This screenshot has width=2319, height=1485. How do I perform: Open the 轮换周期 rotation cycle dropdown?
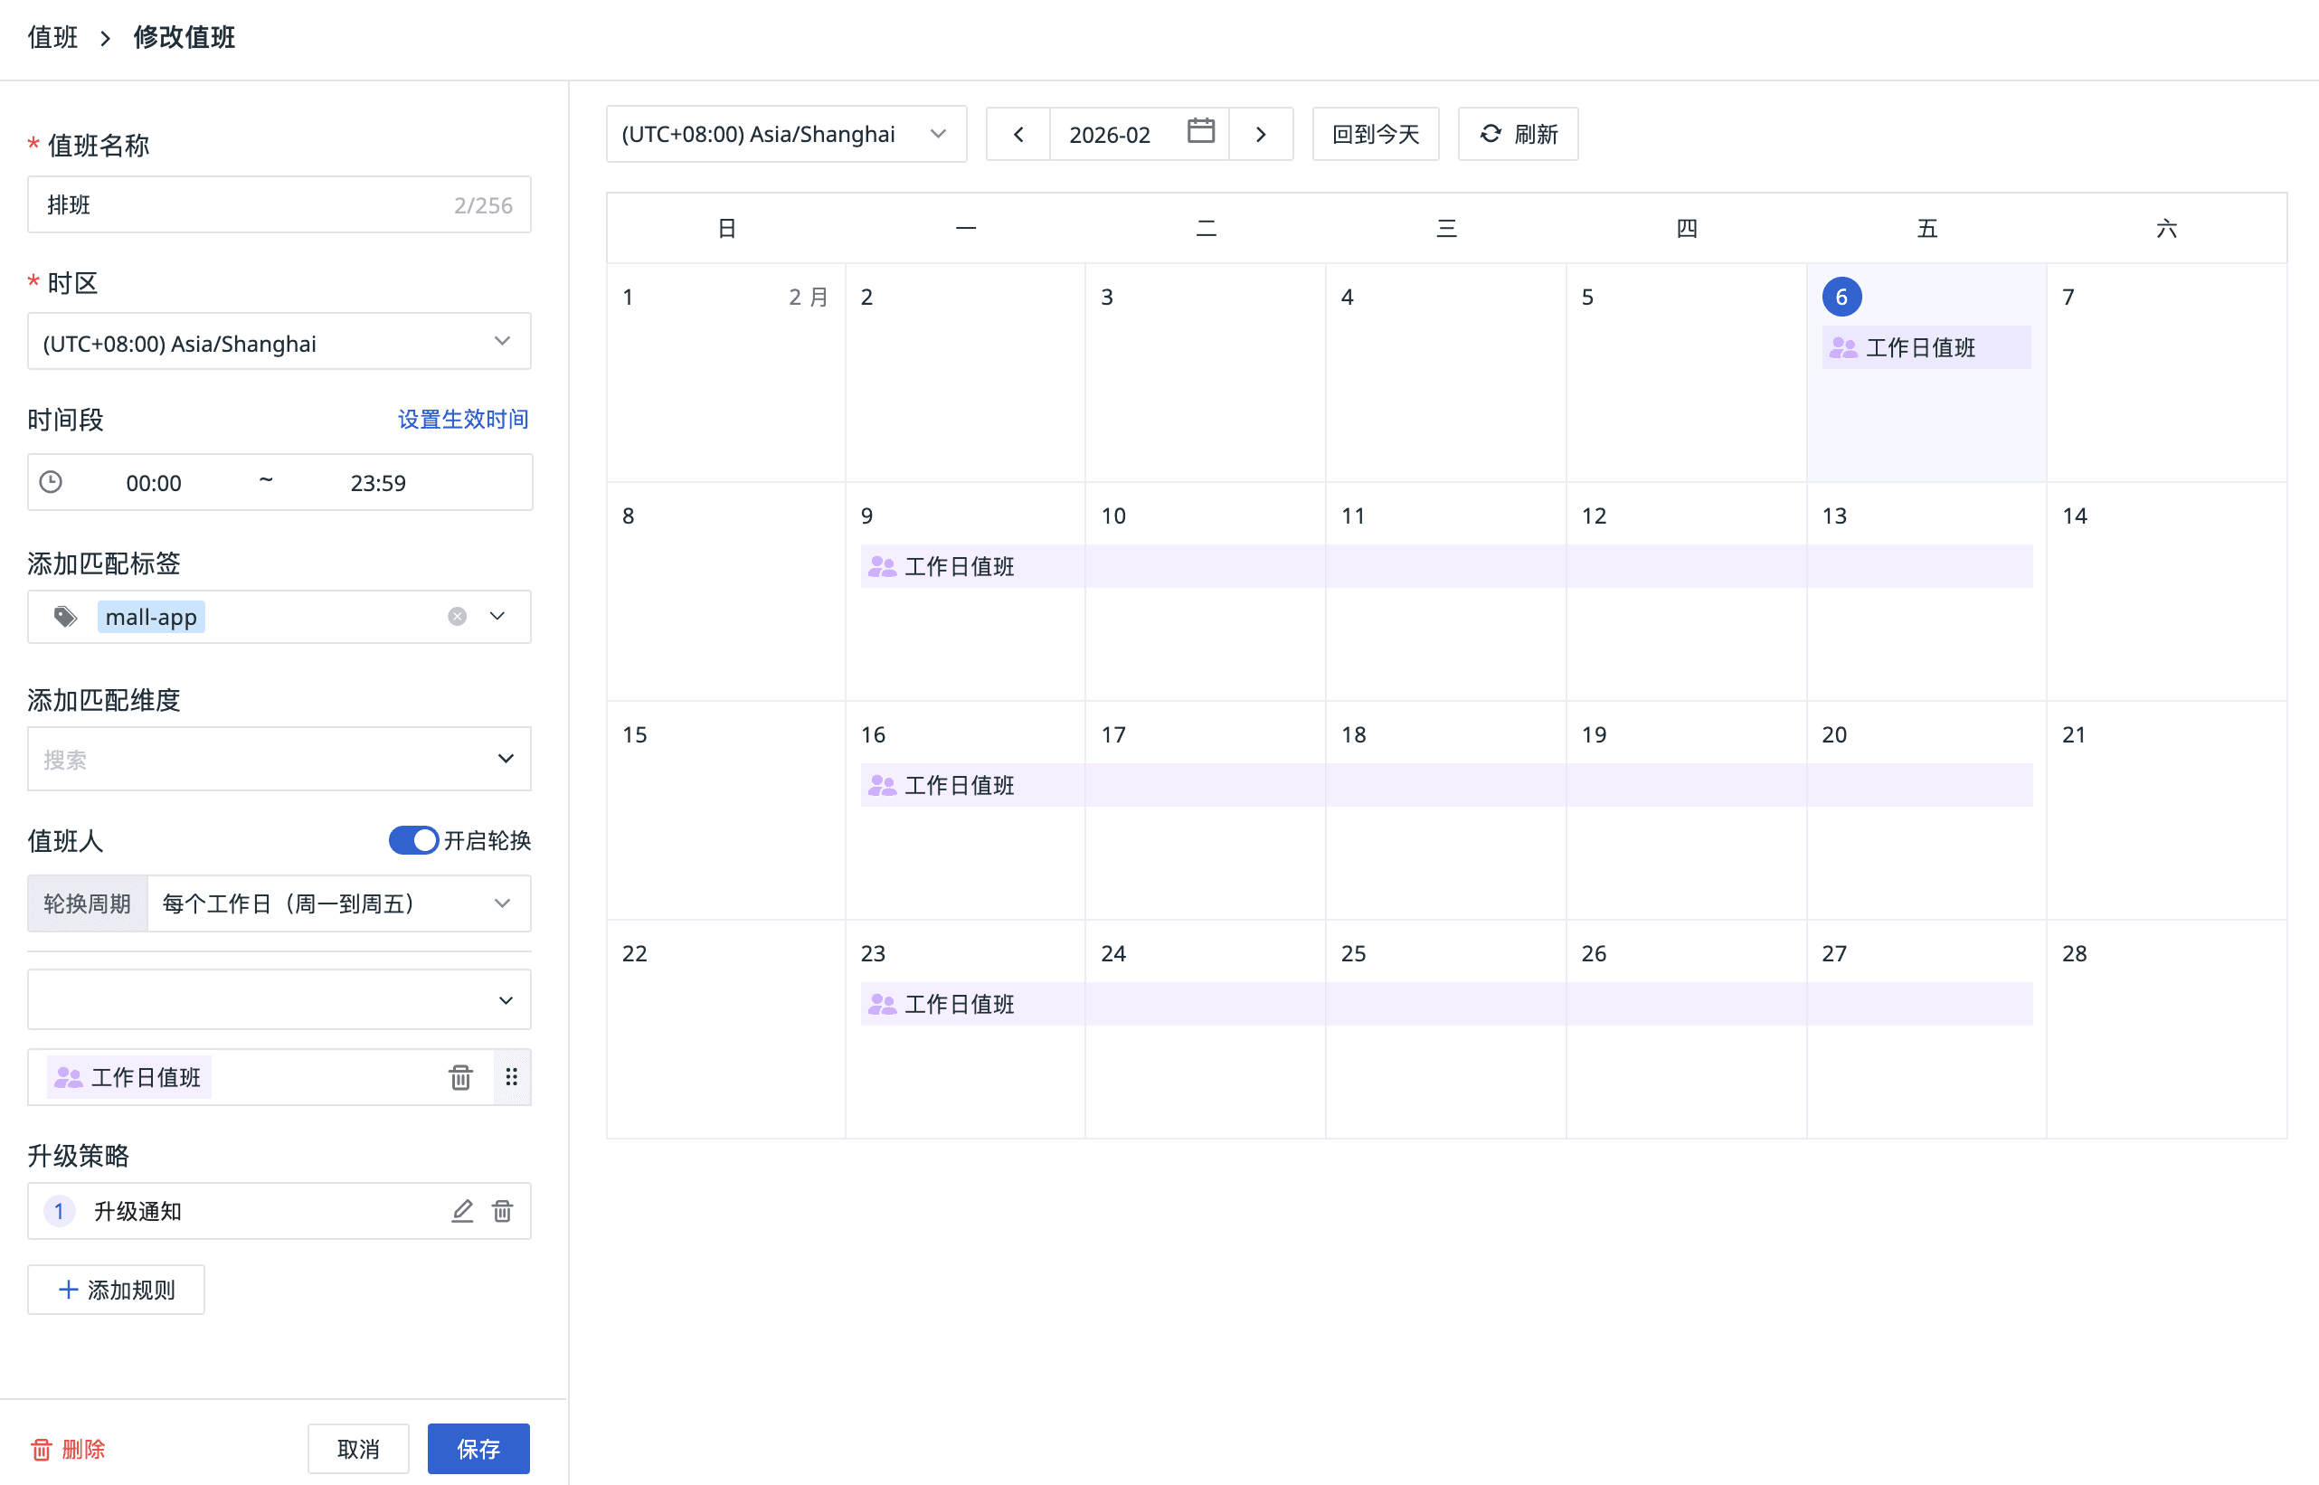point(337,903)
